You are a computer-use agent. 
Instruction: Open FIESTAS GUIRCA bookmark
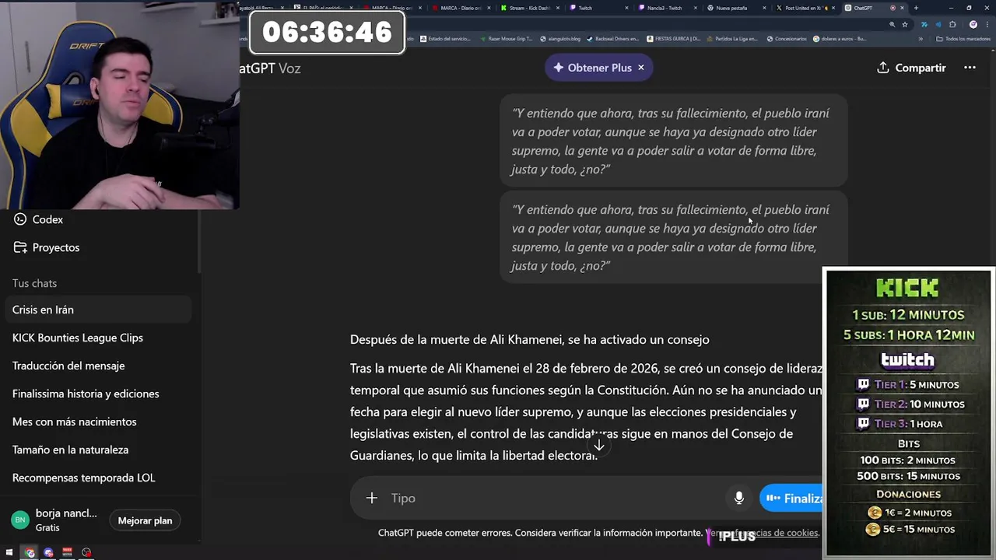tap(674, 38)
